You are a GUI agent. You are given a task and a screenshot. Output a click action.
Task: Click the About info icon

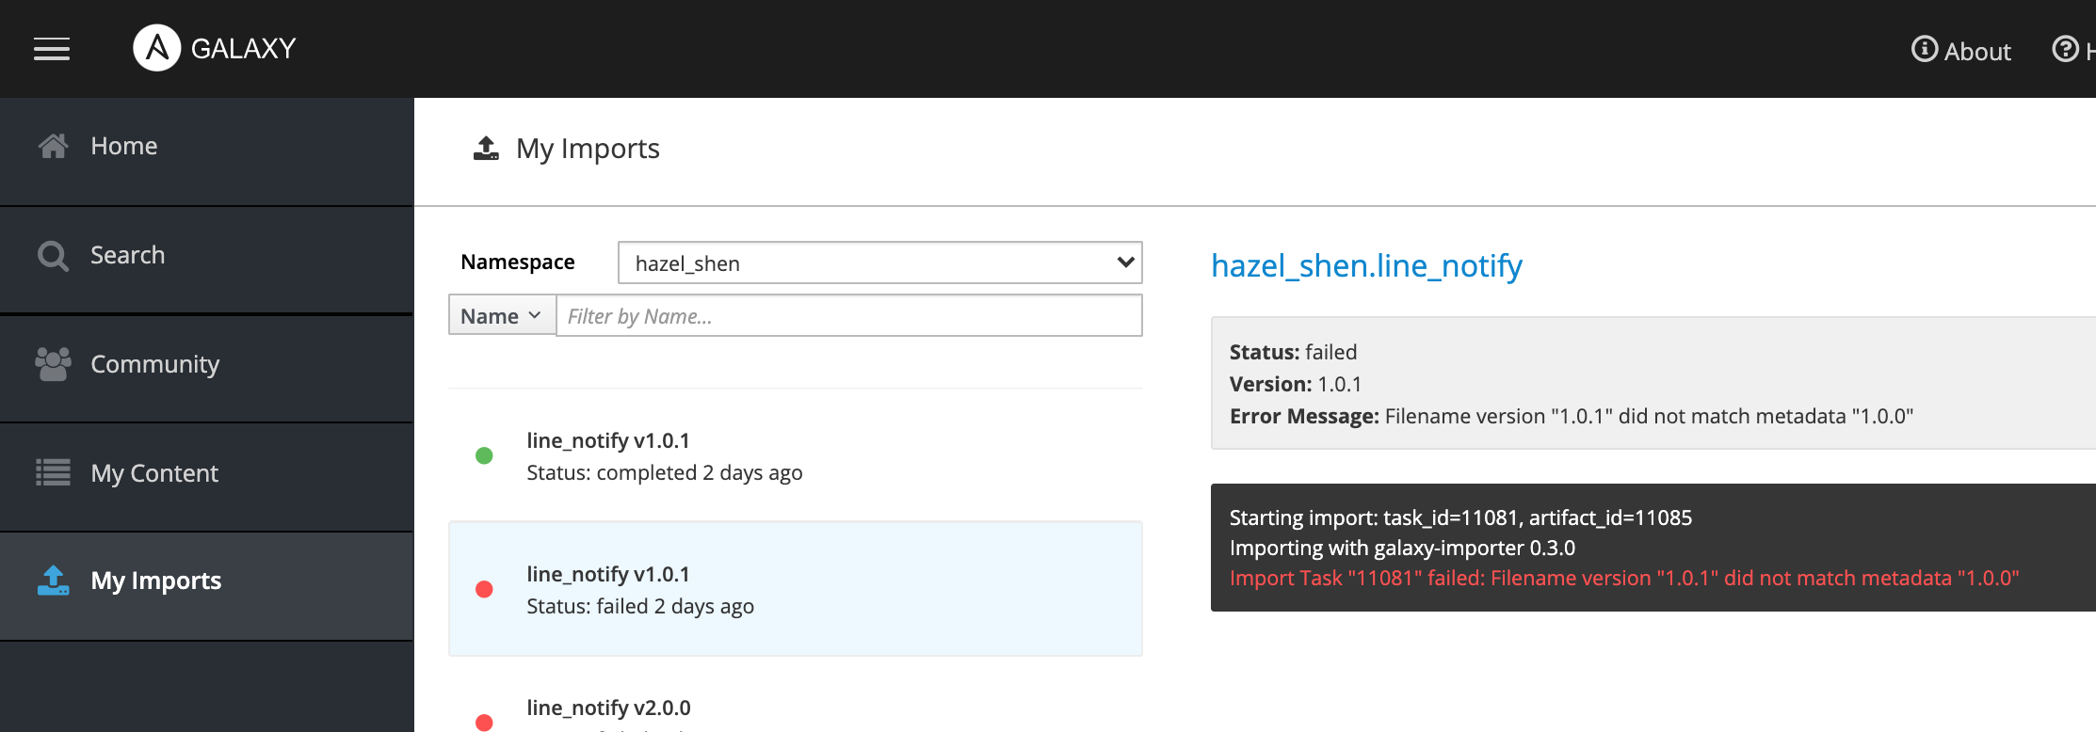pyautogui.click(x=1925, y=49)
